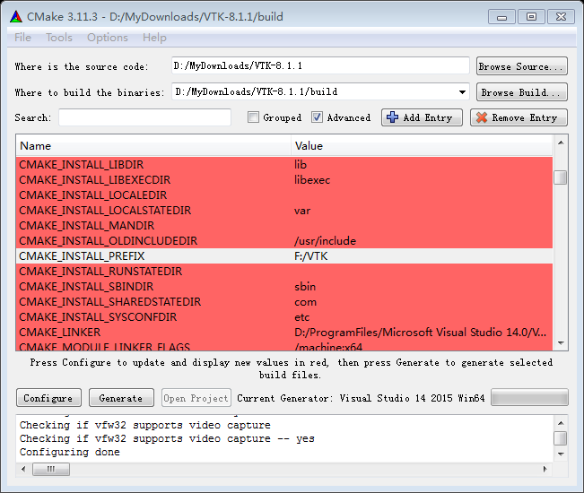Click the Browse Build button
Image resolution: width=584 pixels, height=493 pixels.
pyautogui.click(x=522, y=92)
